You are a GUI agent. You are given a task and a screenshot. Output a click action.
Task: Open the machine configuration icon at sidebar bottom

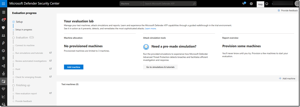tap(4, 104)
